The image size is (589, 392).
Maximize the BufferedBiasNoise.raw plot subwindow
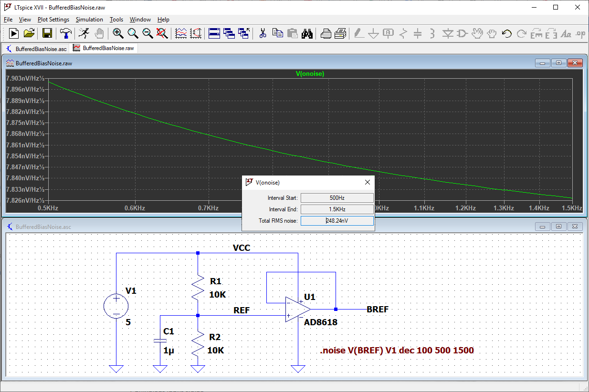tap(559, 63)
